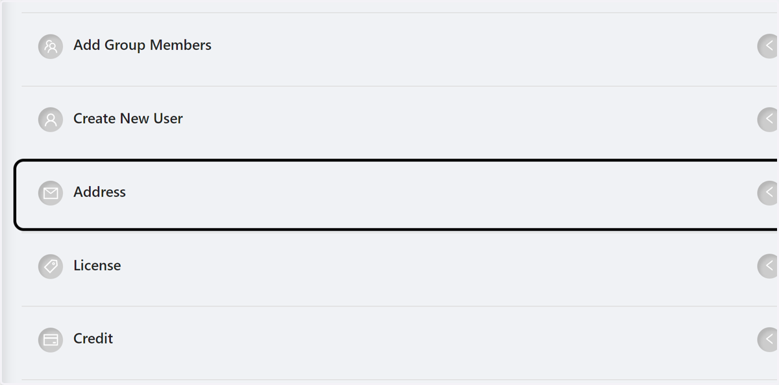Open the Create New User label
779x385 pixels.
click(128, 119)
